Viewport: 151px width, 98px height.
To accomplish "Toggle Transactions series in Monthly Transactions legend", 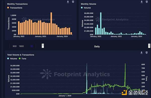I will click(15, 8).
